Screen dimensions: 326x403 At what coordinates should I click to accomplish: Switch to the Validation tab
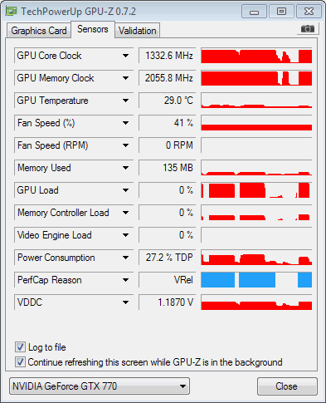click(138, 31)
